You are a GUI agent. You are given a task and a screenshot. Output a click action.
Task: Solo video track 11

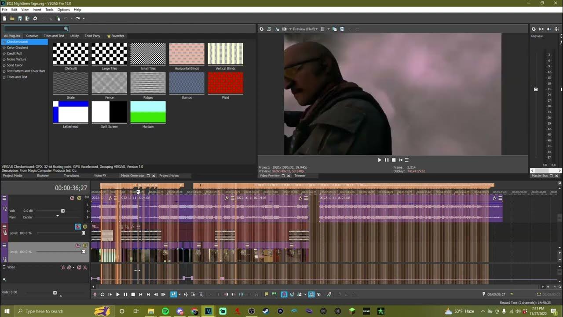tap(85, 226)
